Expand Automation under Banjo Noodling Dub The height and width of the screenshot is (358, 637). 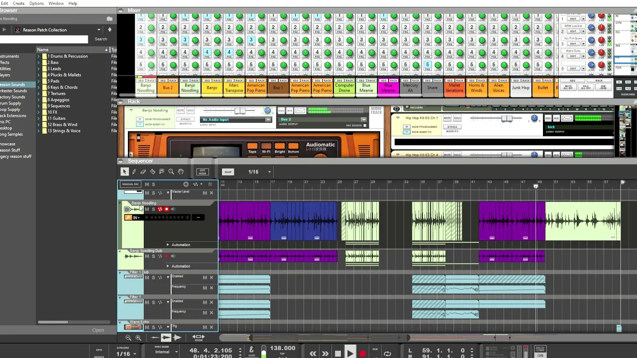168,266
